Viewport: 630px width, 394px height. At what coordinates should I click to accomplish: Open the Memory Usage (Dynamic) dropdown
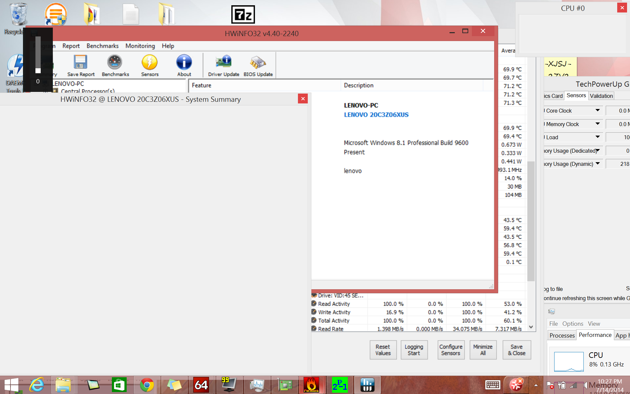(598, 164)
